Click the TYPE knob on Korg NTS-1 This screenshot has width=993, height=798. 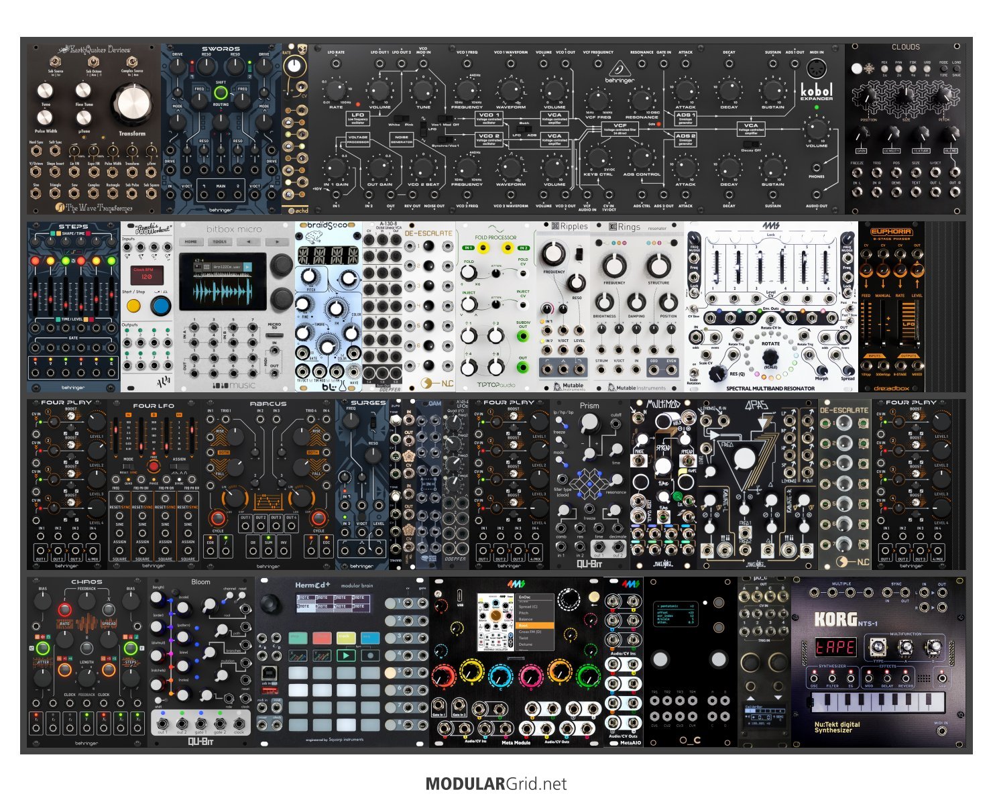tap(877, 647)
